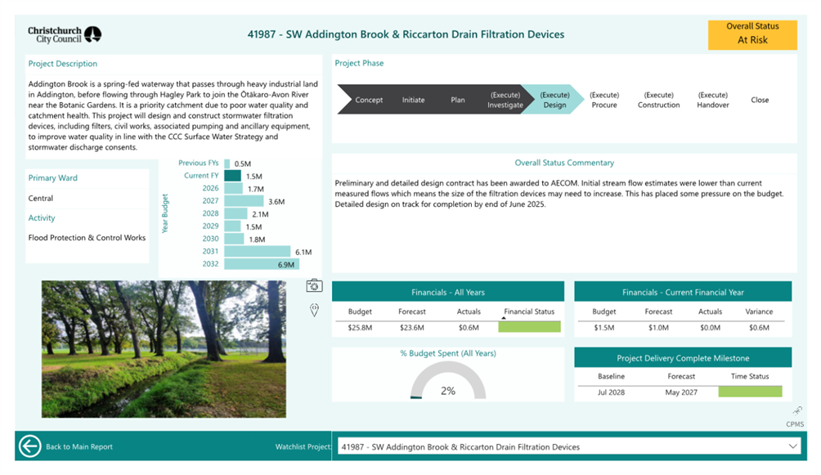Click the All Years Budget value $25.8M
The height and width of the screenshot is (475, 821).
(360, 328)
